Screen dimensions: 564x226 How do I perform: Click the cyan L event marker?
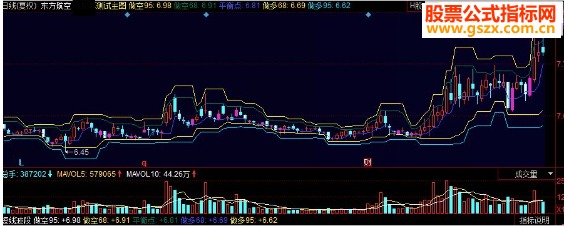(x=21, y=163)
